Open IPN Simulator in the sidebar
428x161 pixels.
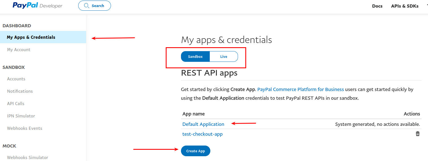tap(21, 116)
